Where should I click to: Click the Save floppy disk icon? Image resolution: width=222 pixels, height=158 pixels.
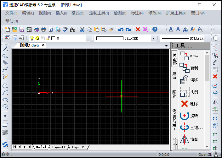(x=22, y=29)
